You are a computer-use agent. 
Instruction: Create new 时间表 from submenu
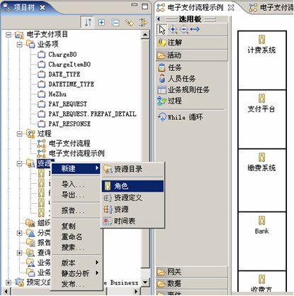pyautogui.click(x=132, y=221)
